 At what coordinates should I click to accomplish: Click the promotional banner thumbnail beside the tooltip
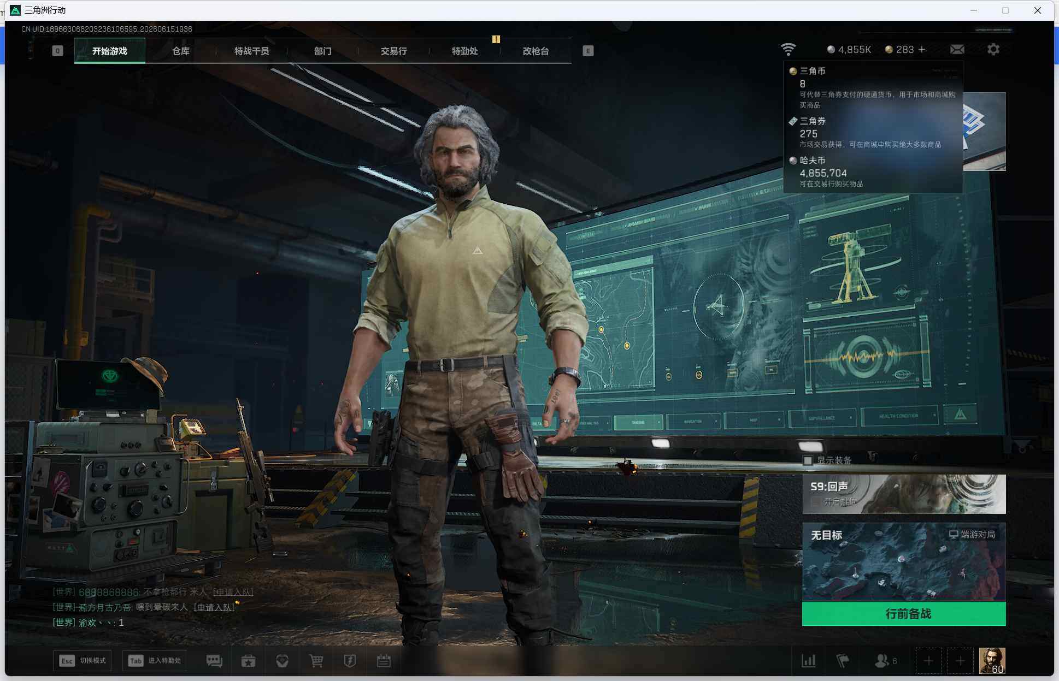(984, 132)
